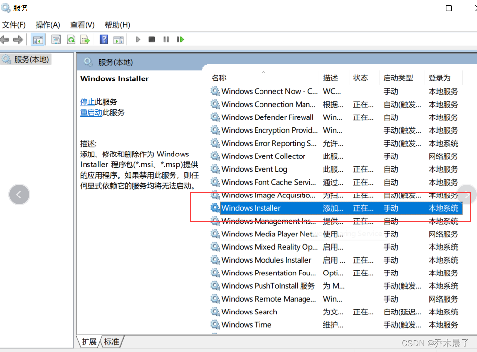This screenshot has height=352, width=477.
Task: Select Windows Defender Firewall service name
Action: (267, 117)
